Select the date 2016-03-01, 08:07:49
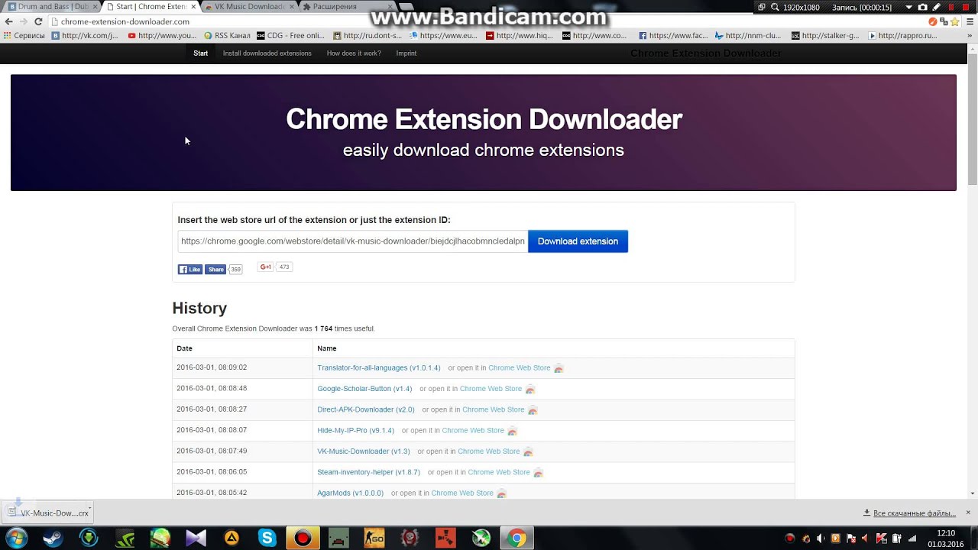Screen dimensions: 978x550 (212, 451)
